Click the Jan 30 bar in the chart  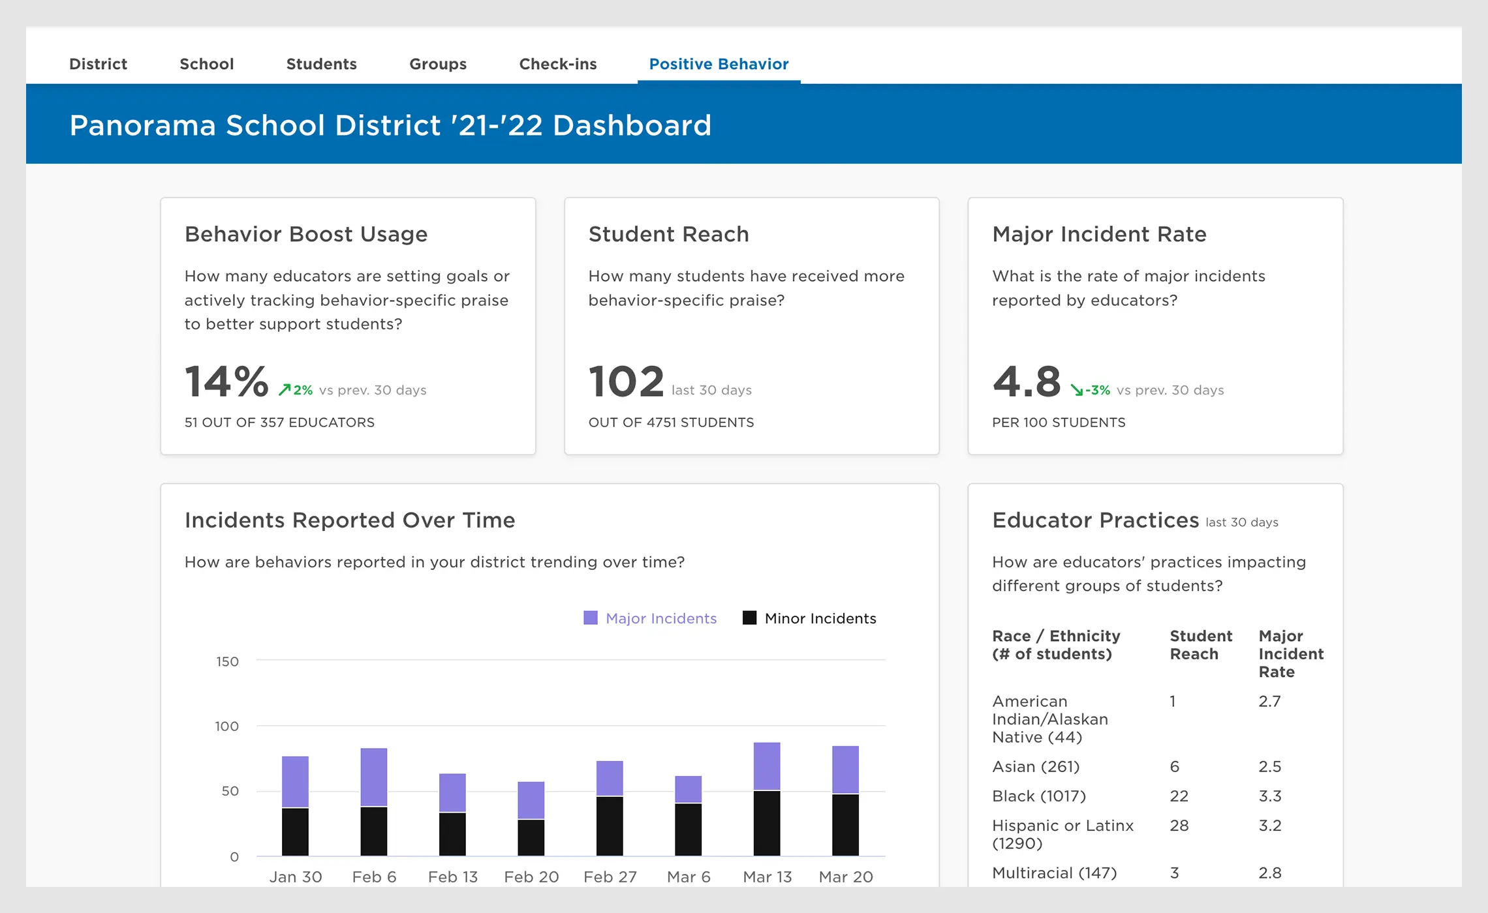(x=295, y=806)
